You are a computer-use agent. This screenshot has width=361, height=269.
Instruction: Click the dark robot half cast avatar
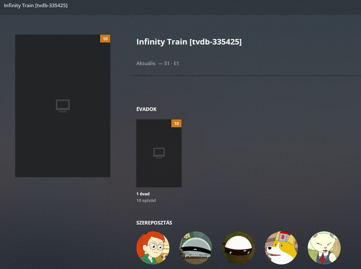(x=196, y=248)
